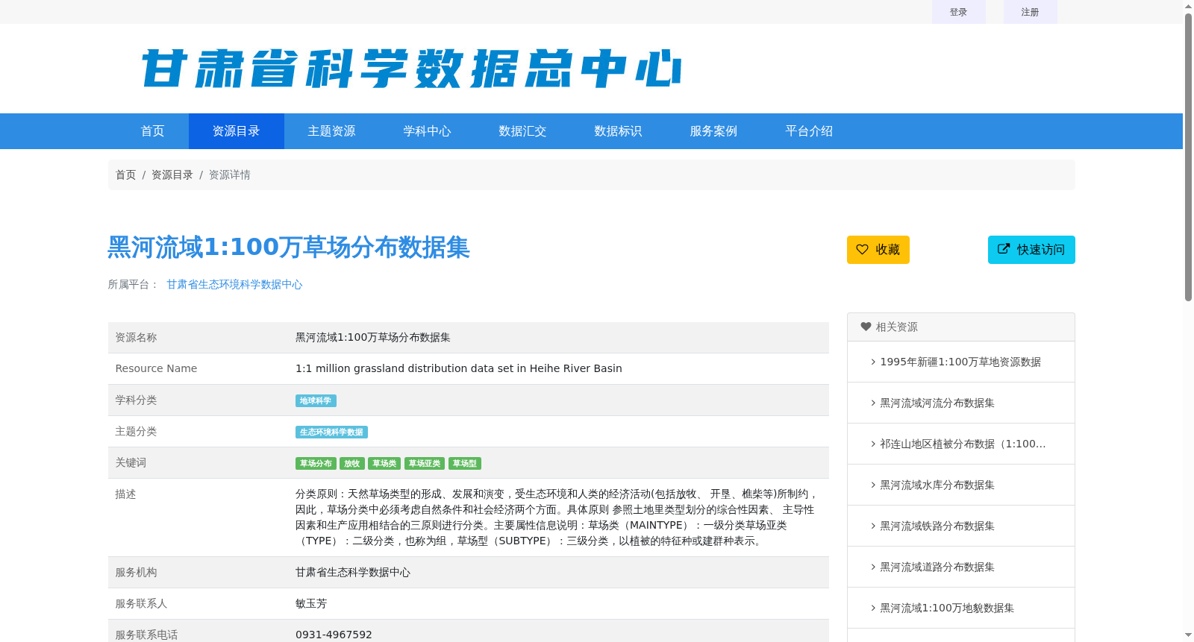The image size is (1194, 642).
Task: Click the chevron before 黑河流域道路分布数据集
Action: [x=873, y=567]
